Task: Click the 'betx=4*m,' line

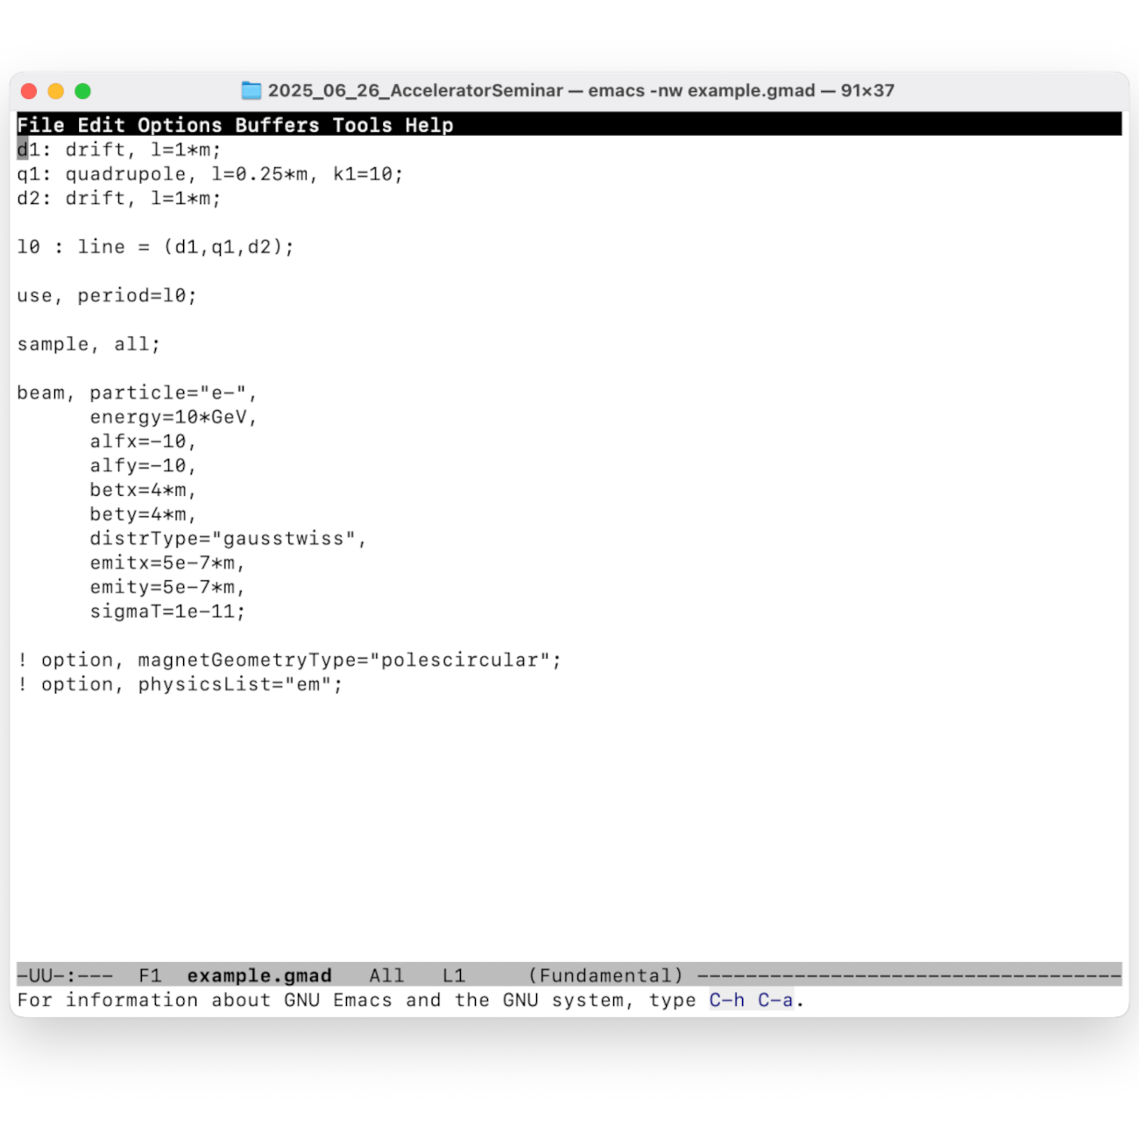Action: click(x=143, y=490)
